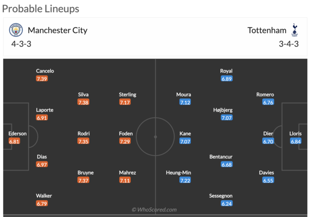Click Silva's 7.38 rating badge
This screenshot has width=311, height=217.
click(x=83, y=102)
